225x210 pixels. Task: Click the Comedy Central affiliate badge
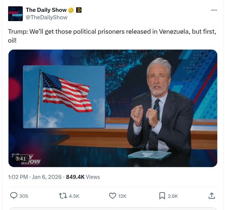(x=79, y=10)
